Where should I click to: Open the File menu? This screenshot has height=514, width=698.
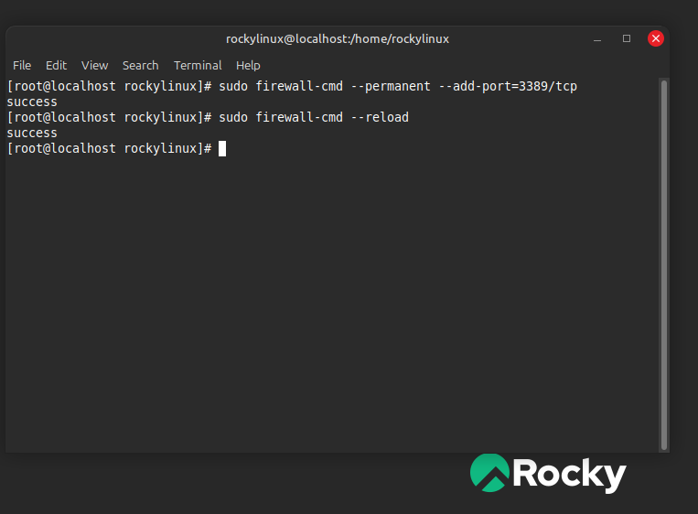click(x=22, y=65)
